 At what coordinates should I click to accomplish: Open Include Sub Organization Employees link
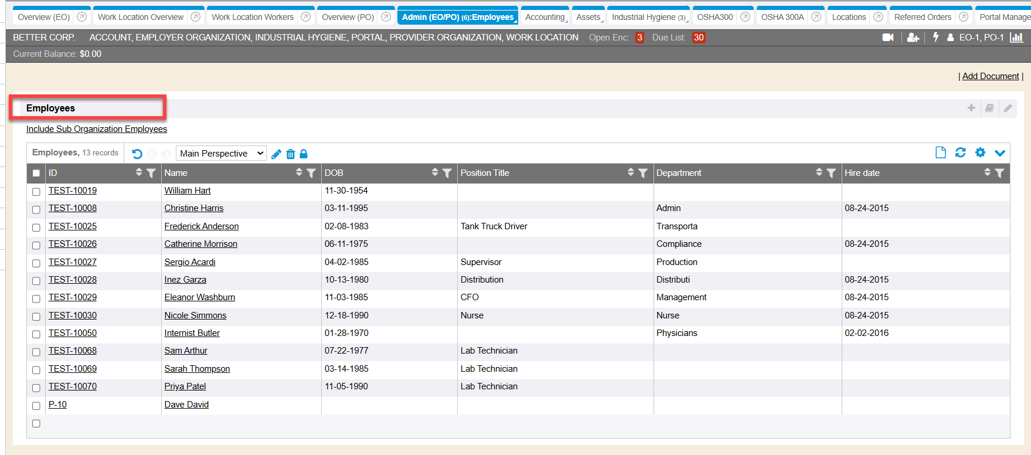click(x=97, y=129)
